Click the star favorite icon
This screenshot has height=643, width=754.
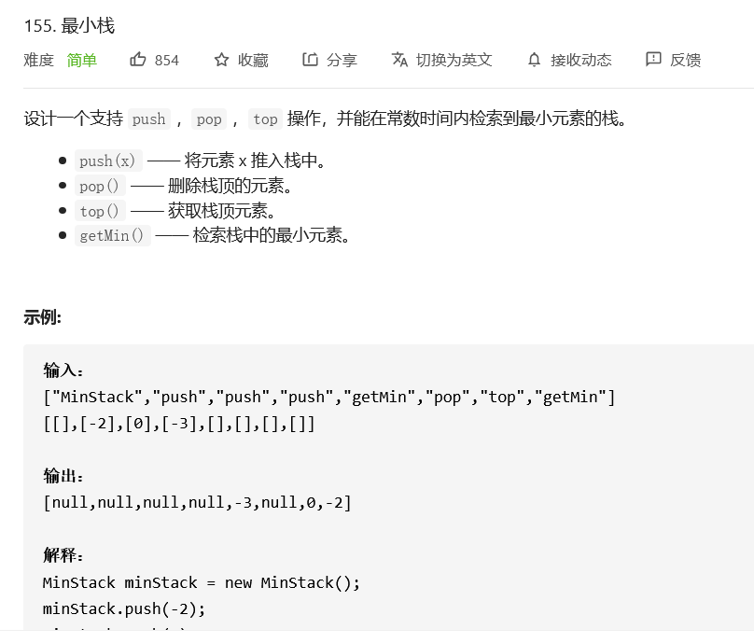tap(221, 60)
